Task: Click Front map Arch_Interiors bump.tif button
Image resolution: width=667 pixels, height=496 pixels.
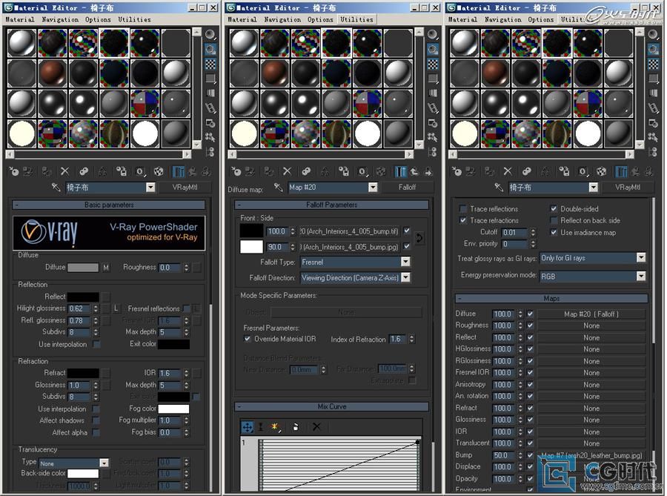Action: point(349,231)
